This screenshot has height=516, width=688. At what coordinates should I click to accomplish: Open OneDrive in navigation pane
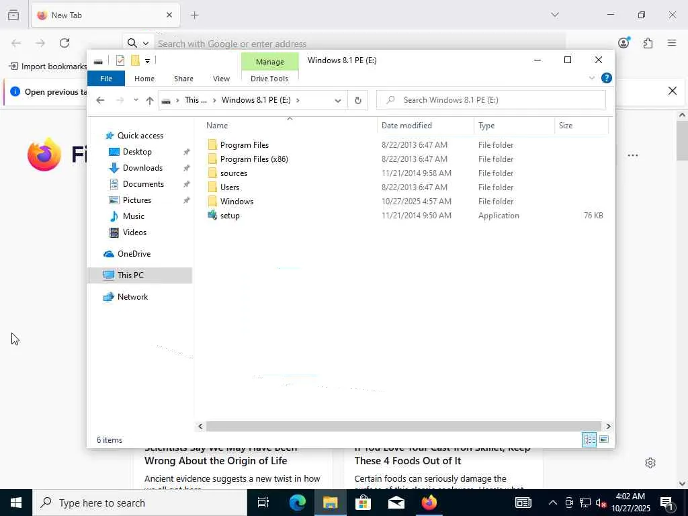pos(134,253)
